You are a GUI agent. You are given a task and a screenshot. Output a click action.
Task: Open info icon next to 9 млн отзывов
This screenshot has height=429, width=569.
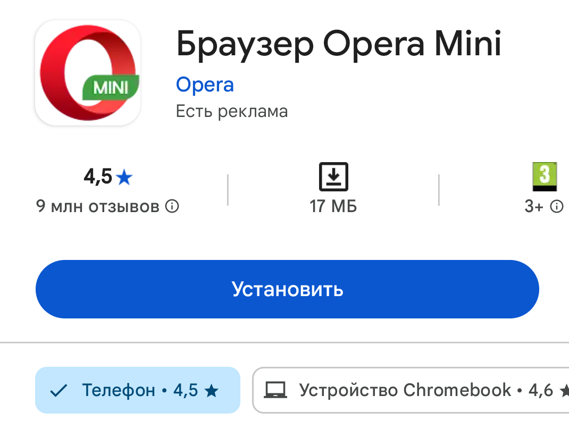click(x=172, y=206)
